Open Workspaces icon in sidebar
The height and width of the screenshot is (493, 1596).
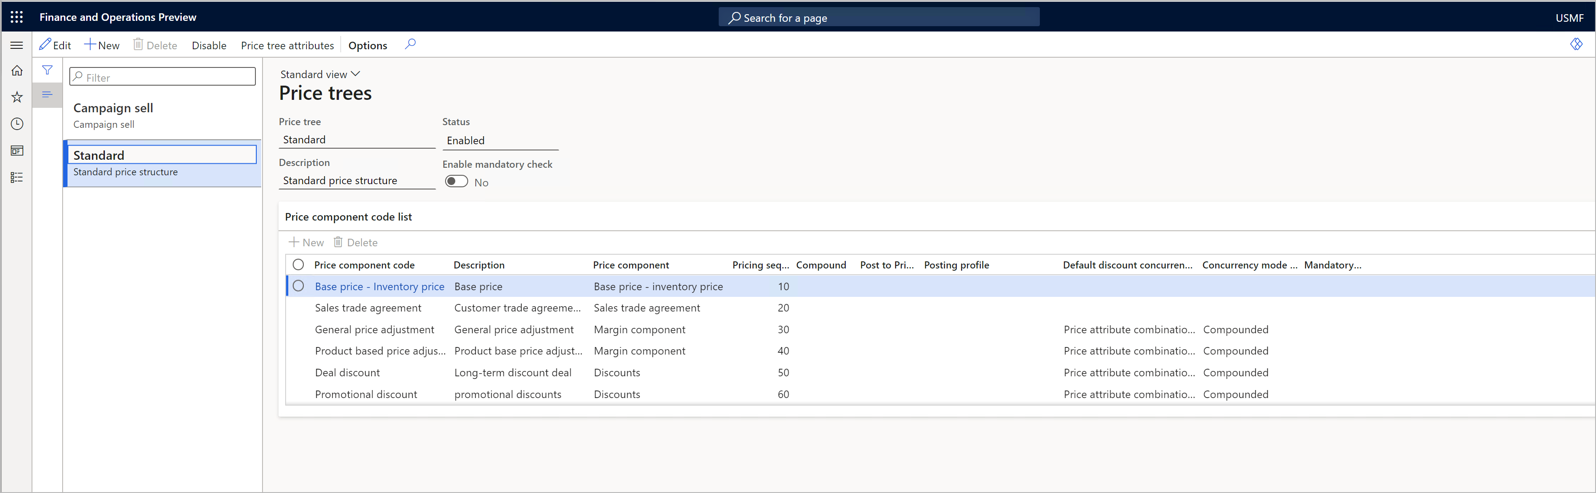click(x=17, y=151)
